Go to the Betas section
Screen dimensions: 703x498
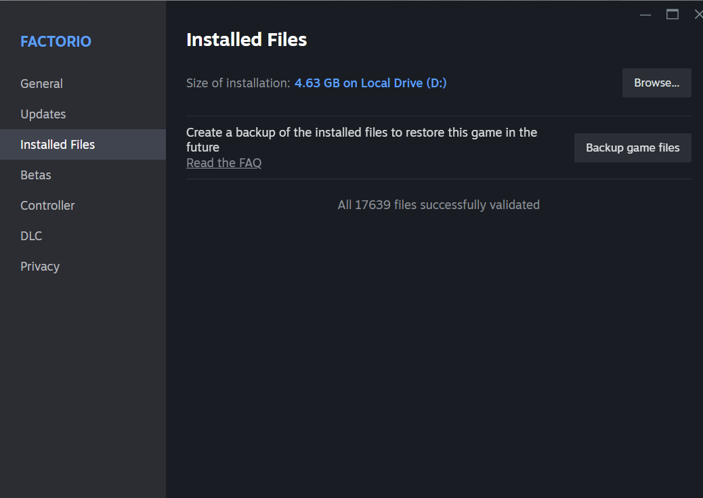click(36, 175)
